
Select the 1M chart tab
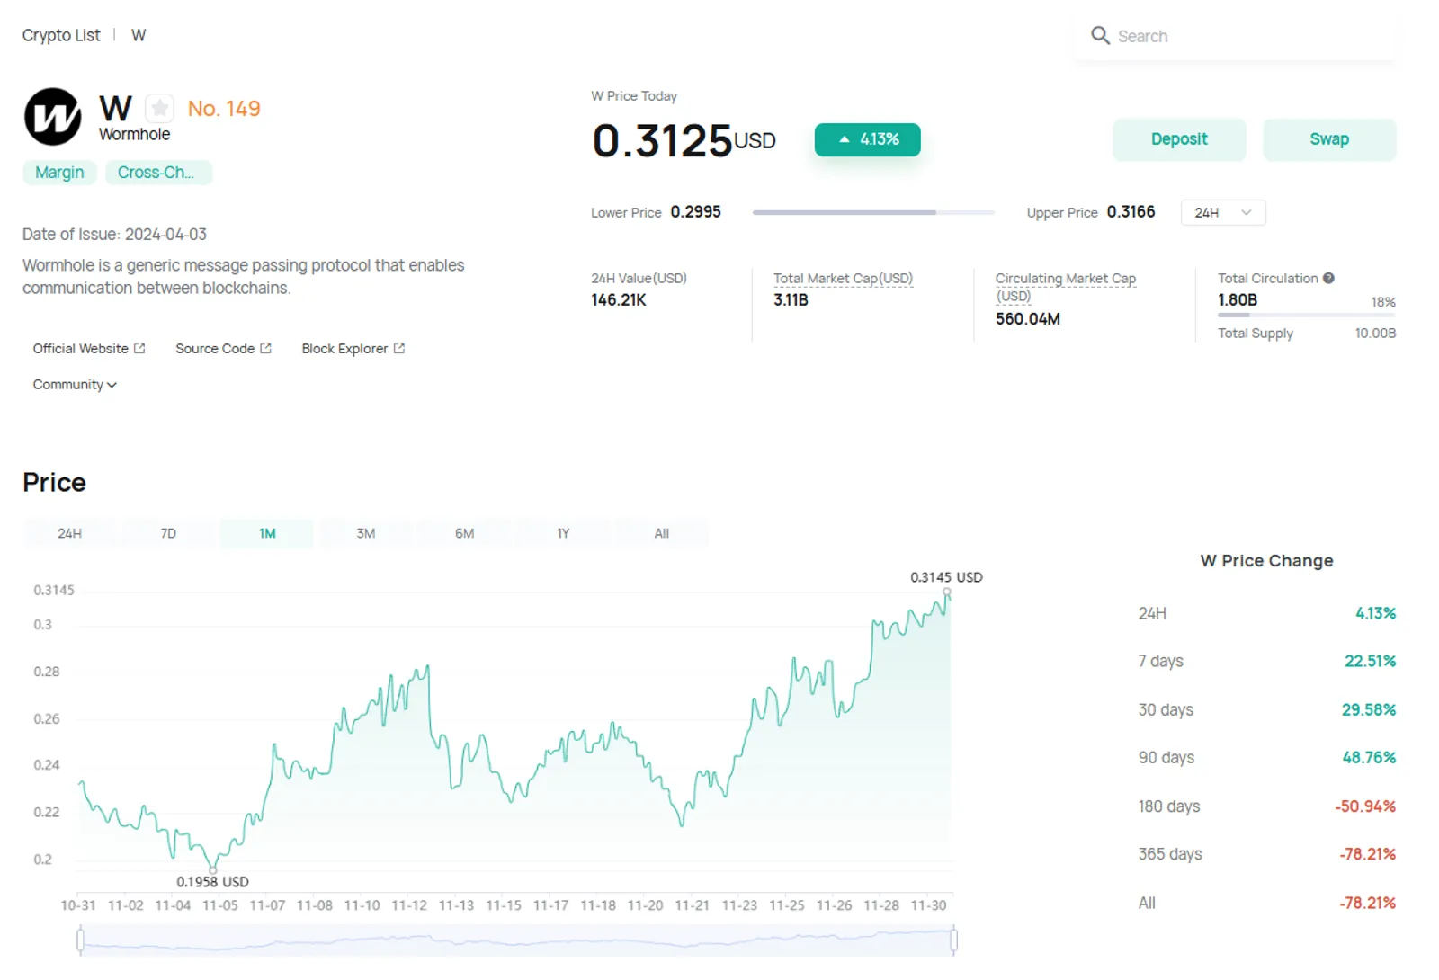pos(267,533)
